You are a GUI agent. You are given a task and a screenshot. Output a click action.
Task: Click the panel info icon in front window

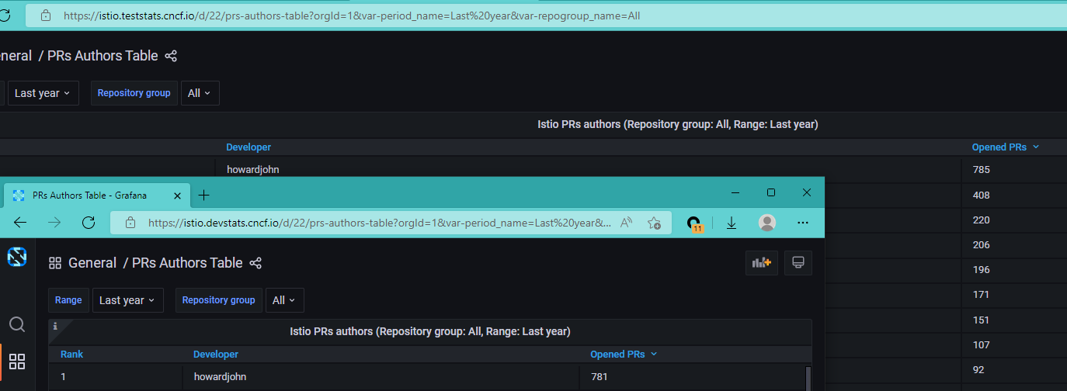coord(55,327)
